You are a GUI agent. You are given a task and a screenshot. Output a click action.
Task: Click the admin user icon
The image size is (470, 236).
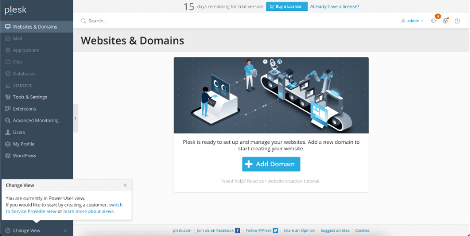(403, 21)
